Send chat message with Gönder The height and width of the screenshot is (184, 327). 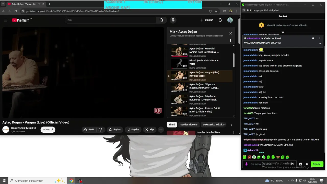click(x=317, y=164)
